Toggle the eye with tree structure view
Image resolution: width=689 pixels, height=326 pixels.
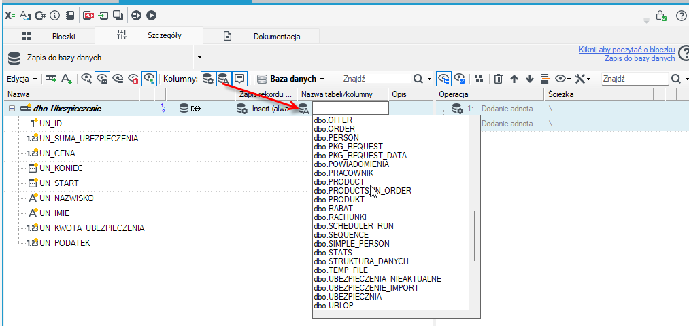[x=444, y=79]
